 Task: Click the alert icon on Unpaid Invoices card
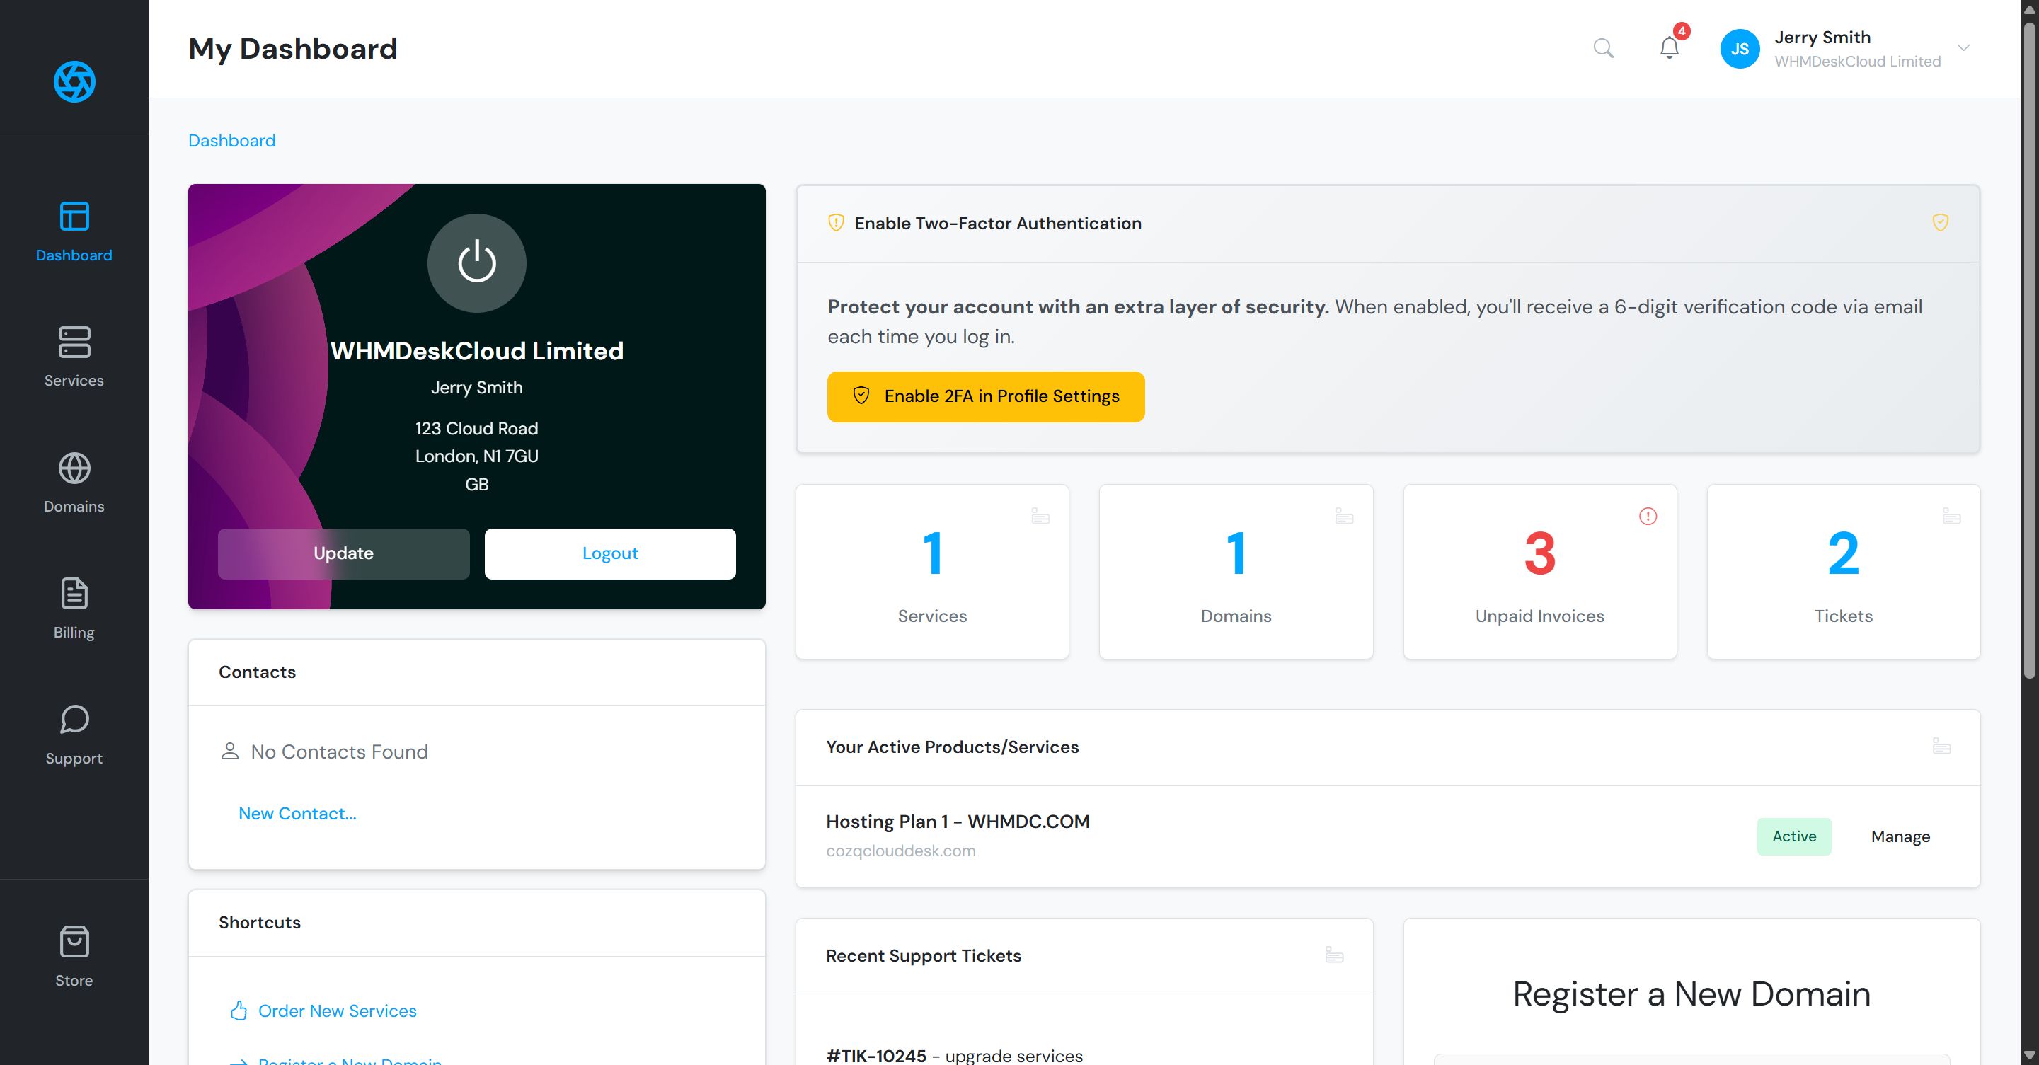coord(1647,517)
